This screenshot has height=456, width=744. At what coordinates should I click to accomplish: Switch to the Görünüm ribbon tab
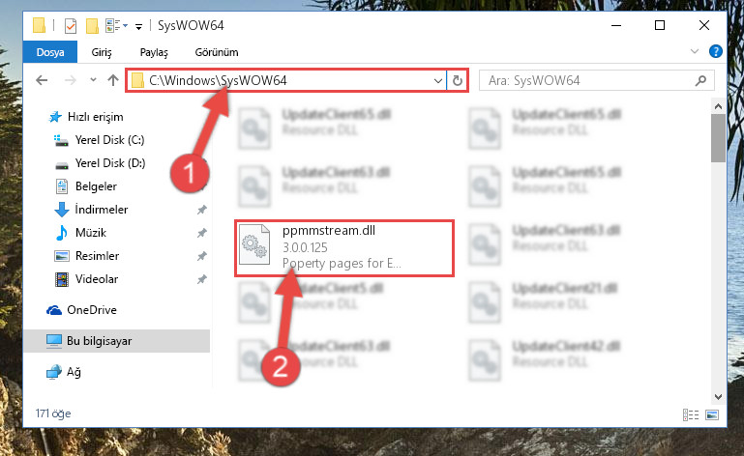point(217,52)
